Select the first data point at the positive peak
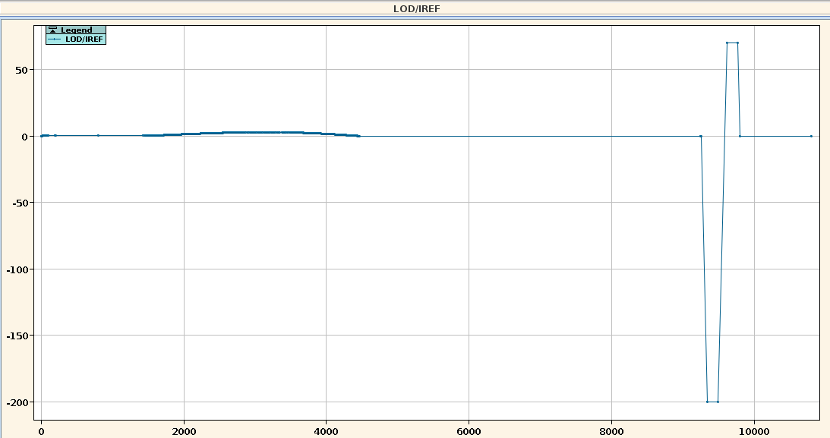 point(727,43)
